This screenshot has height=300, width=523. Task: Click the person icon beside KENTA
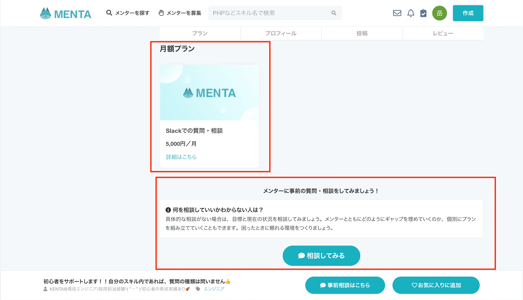point(46,289)
